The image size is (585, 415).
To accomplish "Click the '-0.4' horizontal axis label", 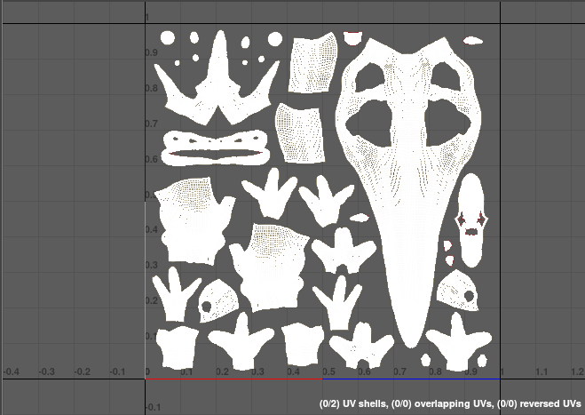I will 12,372.
